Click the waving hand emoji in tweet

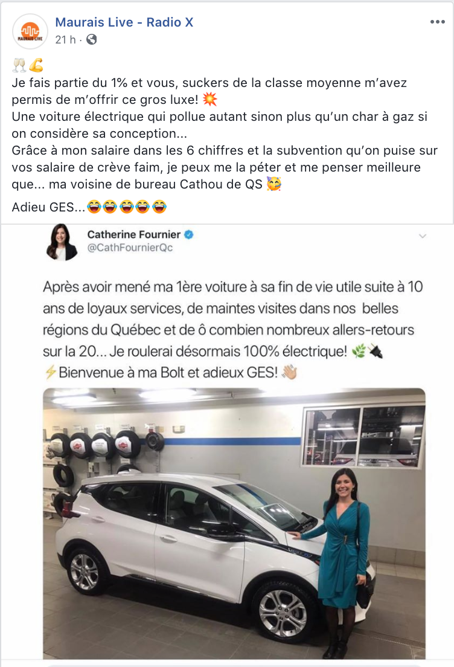pyautogui.click(x=290, y=373)
